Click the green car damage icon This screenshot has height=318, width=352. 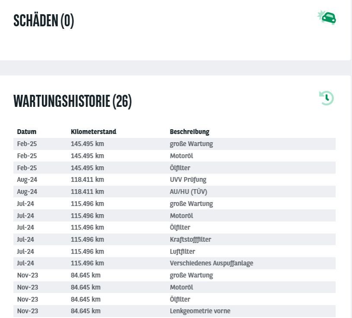click(x=327, y=18)
